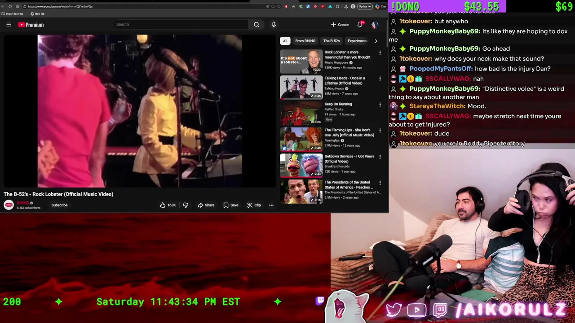Open the YouTube hamburger guide menu

coord(9,25)
